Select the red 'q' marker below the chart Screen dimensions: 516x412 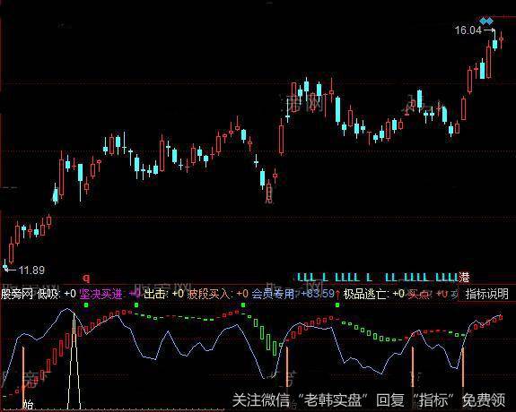[x=86, y=279]
